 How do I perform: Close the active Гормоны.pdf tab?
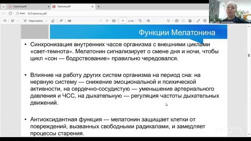pos(93,7)
